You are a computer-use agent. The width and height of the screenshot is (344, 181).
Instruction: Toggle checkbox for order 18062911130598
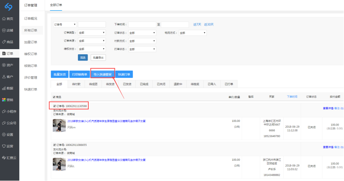(54, 106)
